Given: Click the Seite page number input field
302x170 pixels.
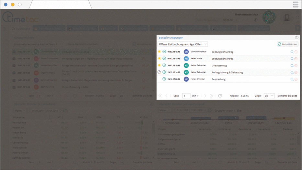Looking at the screenshot, I should 186,96.
